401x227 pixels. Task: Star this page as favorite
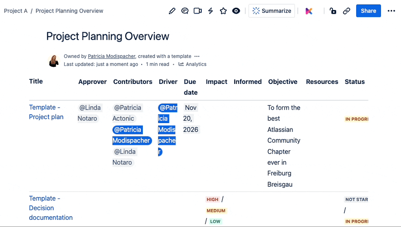(223, 11)
